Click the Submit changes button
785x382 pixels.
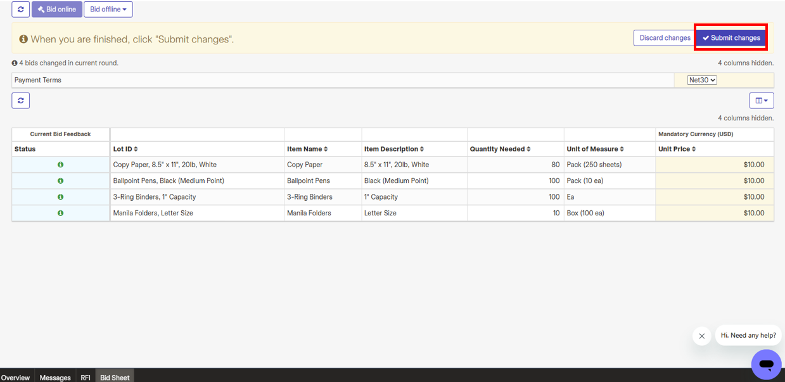coord(731,37)
